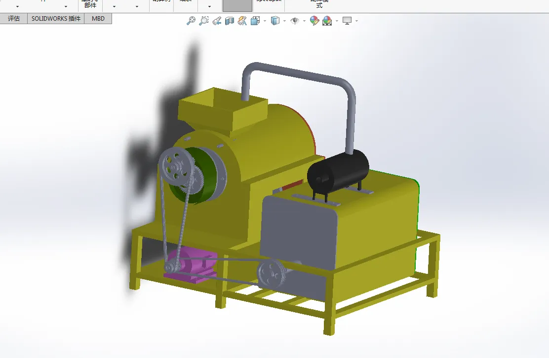The height and width of the screenshot is (358, 549).
Task: Click the Display Style icon
Action: (x=275, y=21)
